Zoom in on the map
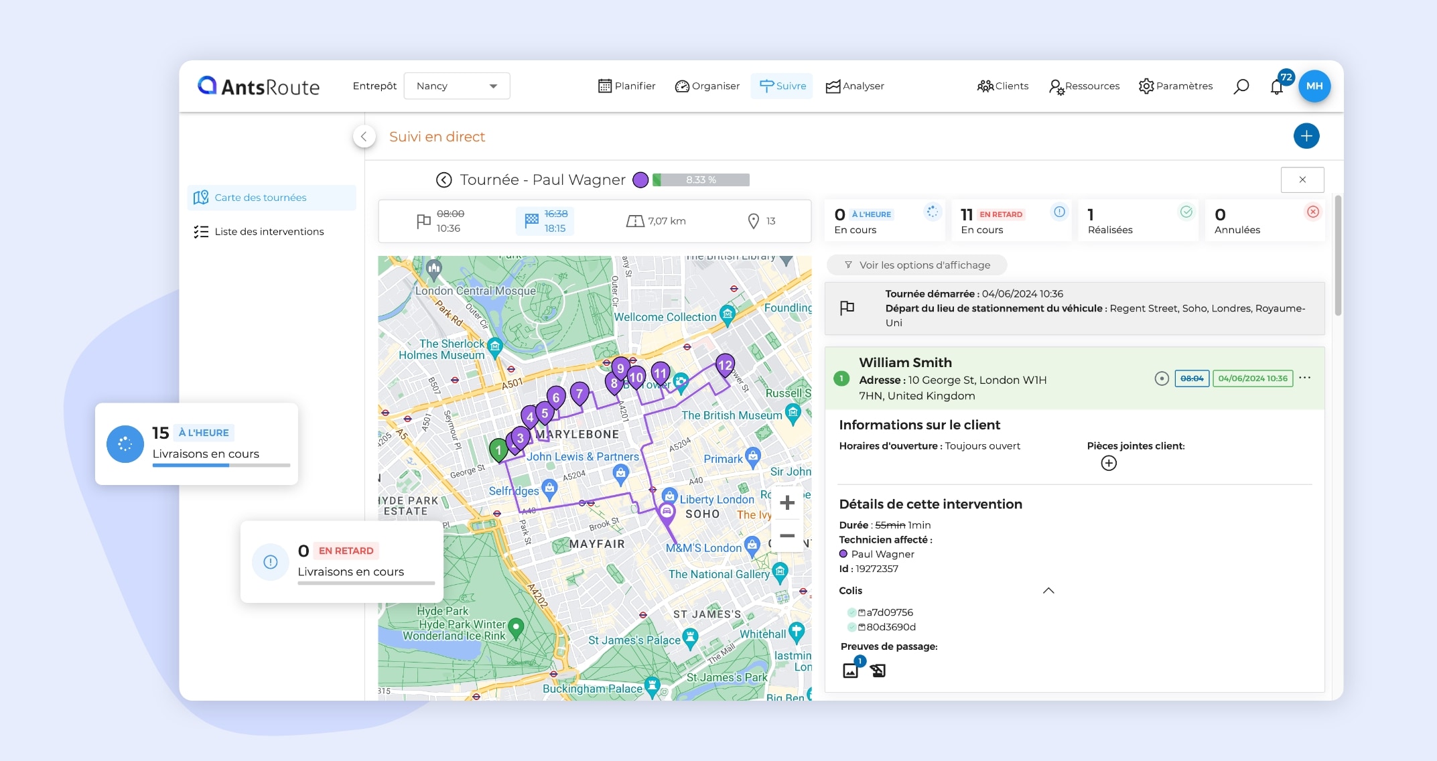Screen dimensions: 1437x761 (787, 502)
